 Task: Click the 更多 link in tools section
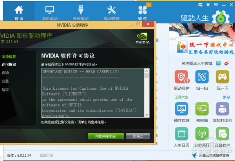click(226, 98)
